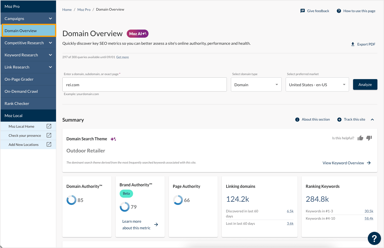Click the Get more queries link

(122, 57)
